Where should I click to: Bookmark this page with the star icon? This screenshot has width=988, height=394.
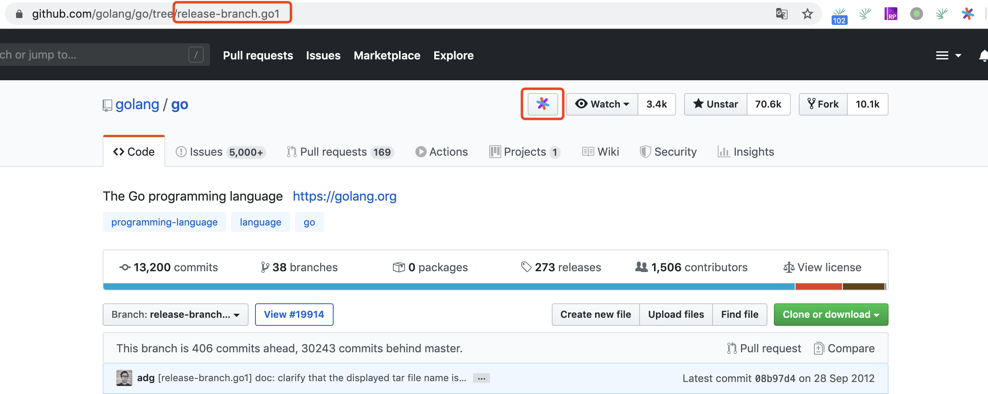click(807, 14)
